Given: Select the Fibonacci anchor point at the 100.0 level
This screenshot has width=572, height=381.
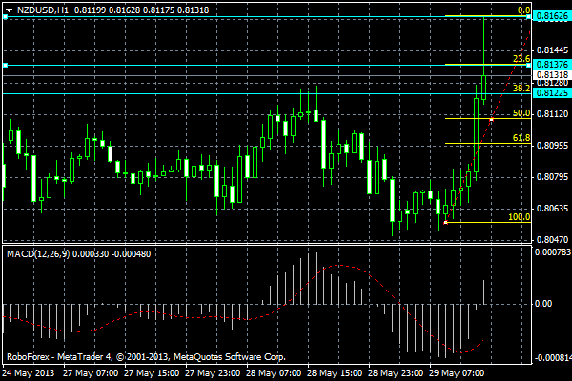Looking at the screenshot, I should tap(445, 222).
